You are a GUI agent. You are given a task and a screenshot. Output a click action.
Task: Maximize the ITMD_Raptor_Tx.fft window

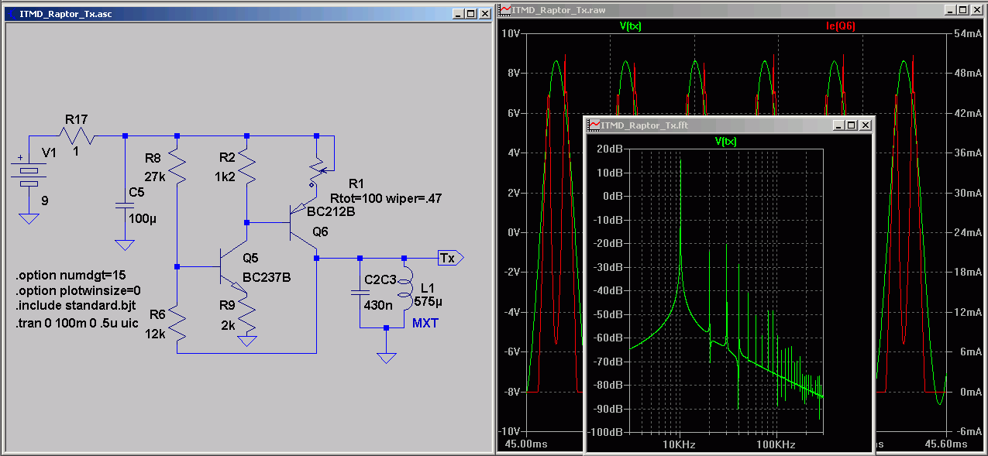851,125
